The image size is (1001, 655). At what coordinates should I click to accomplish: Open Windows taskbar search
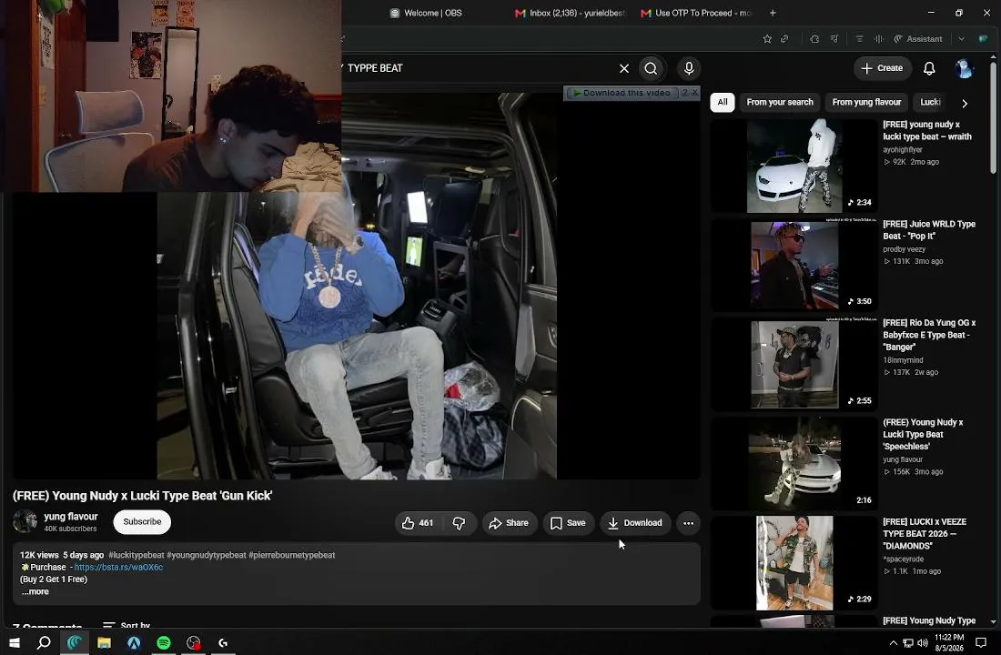44,642
